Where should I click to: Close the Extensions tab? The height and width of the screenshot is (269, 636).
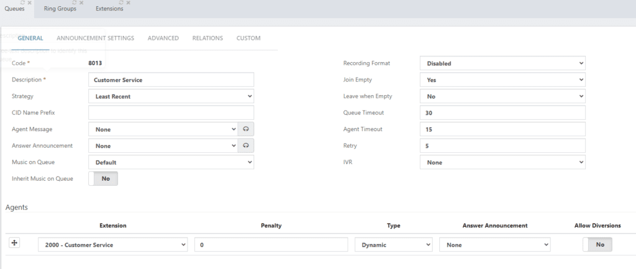pyautogui.click(x=128, y=3)
